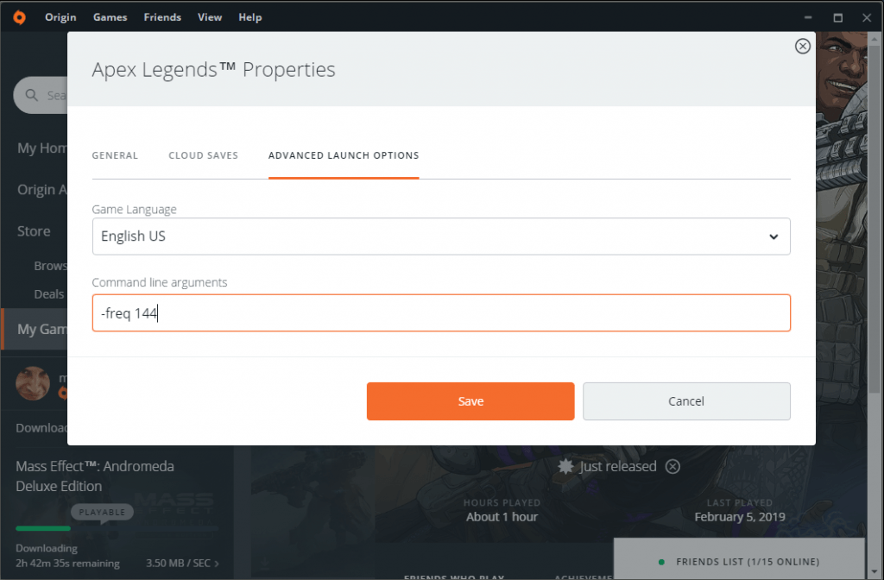The width and height of the screenshot is (884, 580).
Task: Click your profile avatar picture
Action: point(33,383)
